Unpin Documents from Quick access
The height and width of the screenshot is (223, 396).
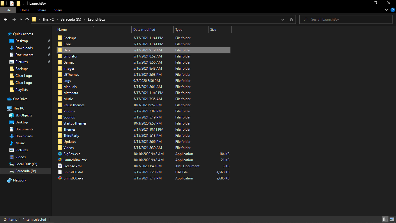pyautogui.click(x=49, y=55)
